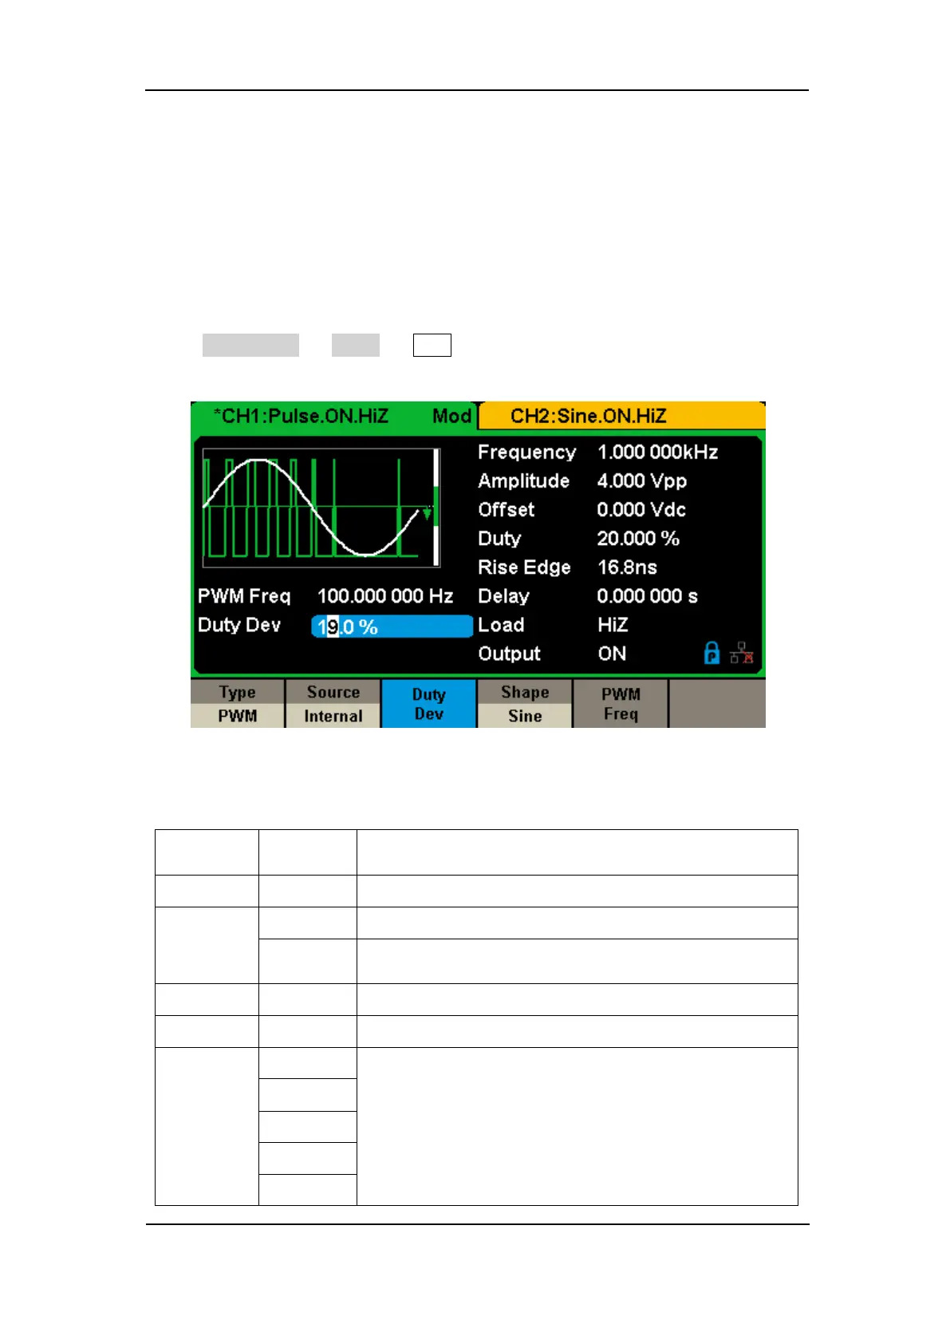Click the Offset value 0.000 Vdc
This screenshot has width=950, height=1344.
(x=641, y=510)
